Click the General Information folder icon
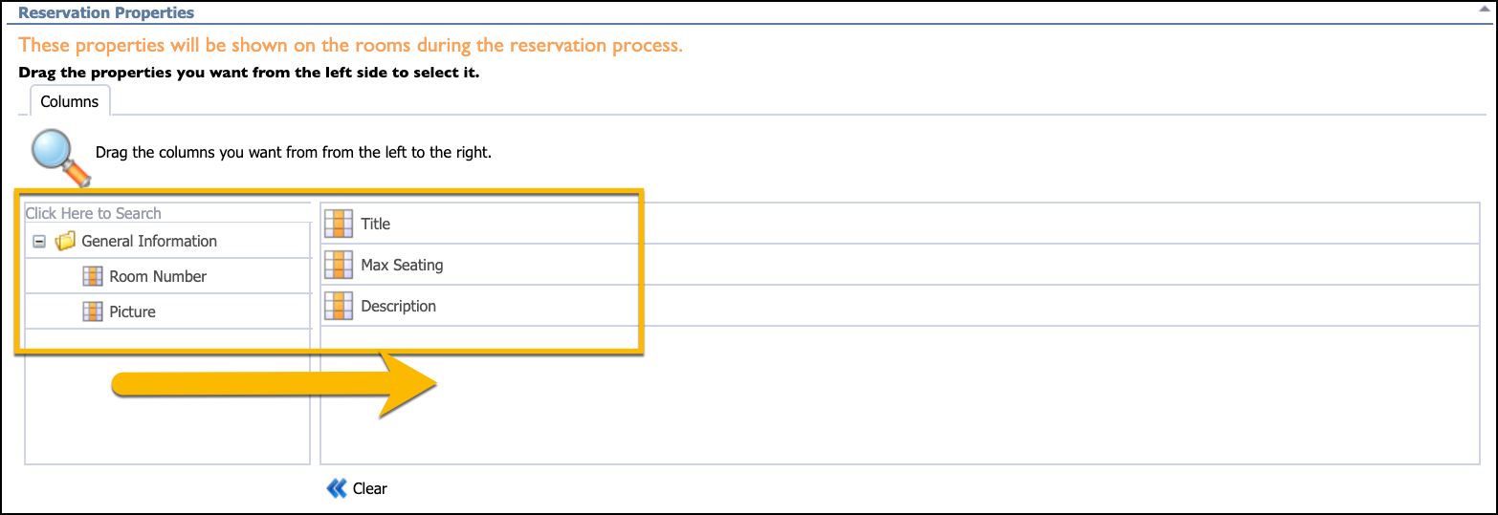This screenshot has height=515, width=1498. coord(65,242)
